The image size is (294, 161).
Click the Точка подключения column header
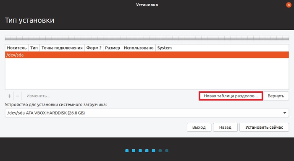click(62, 48)
